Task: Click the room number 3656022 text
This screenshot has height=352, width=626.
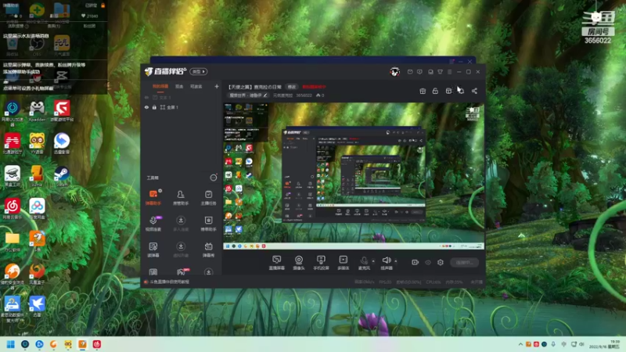Action: 304,95
